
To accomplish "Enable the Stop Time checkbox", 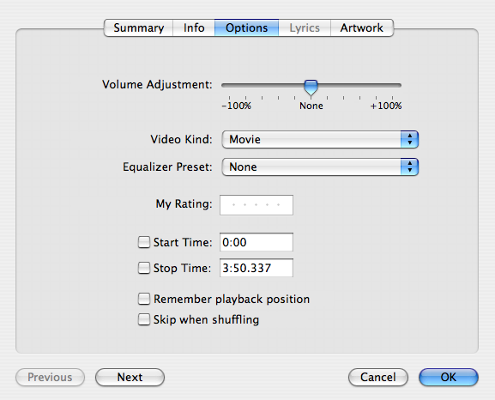I will point(144,268).
